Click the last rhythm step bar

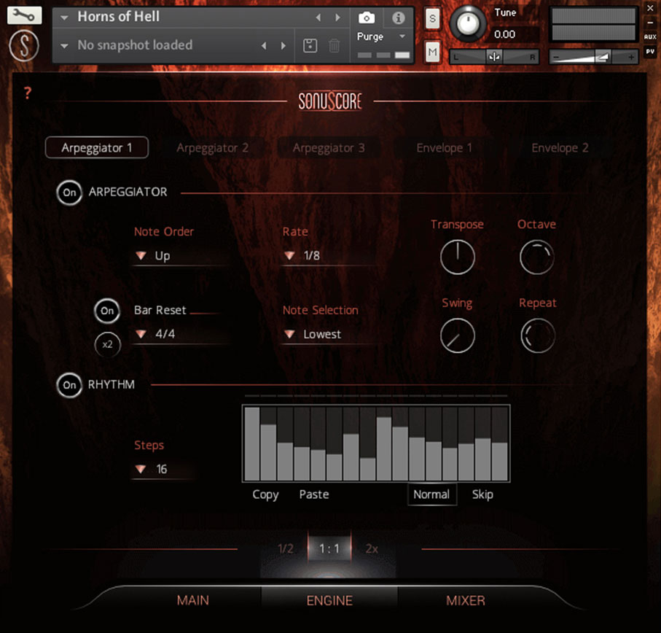click(x=500, y=443)
